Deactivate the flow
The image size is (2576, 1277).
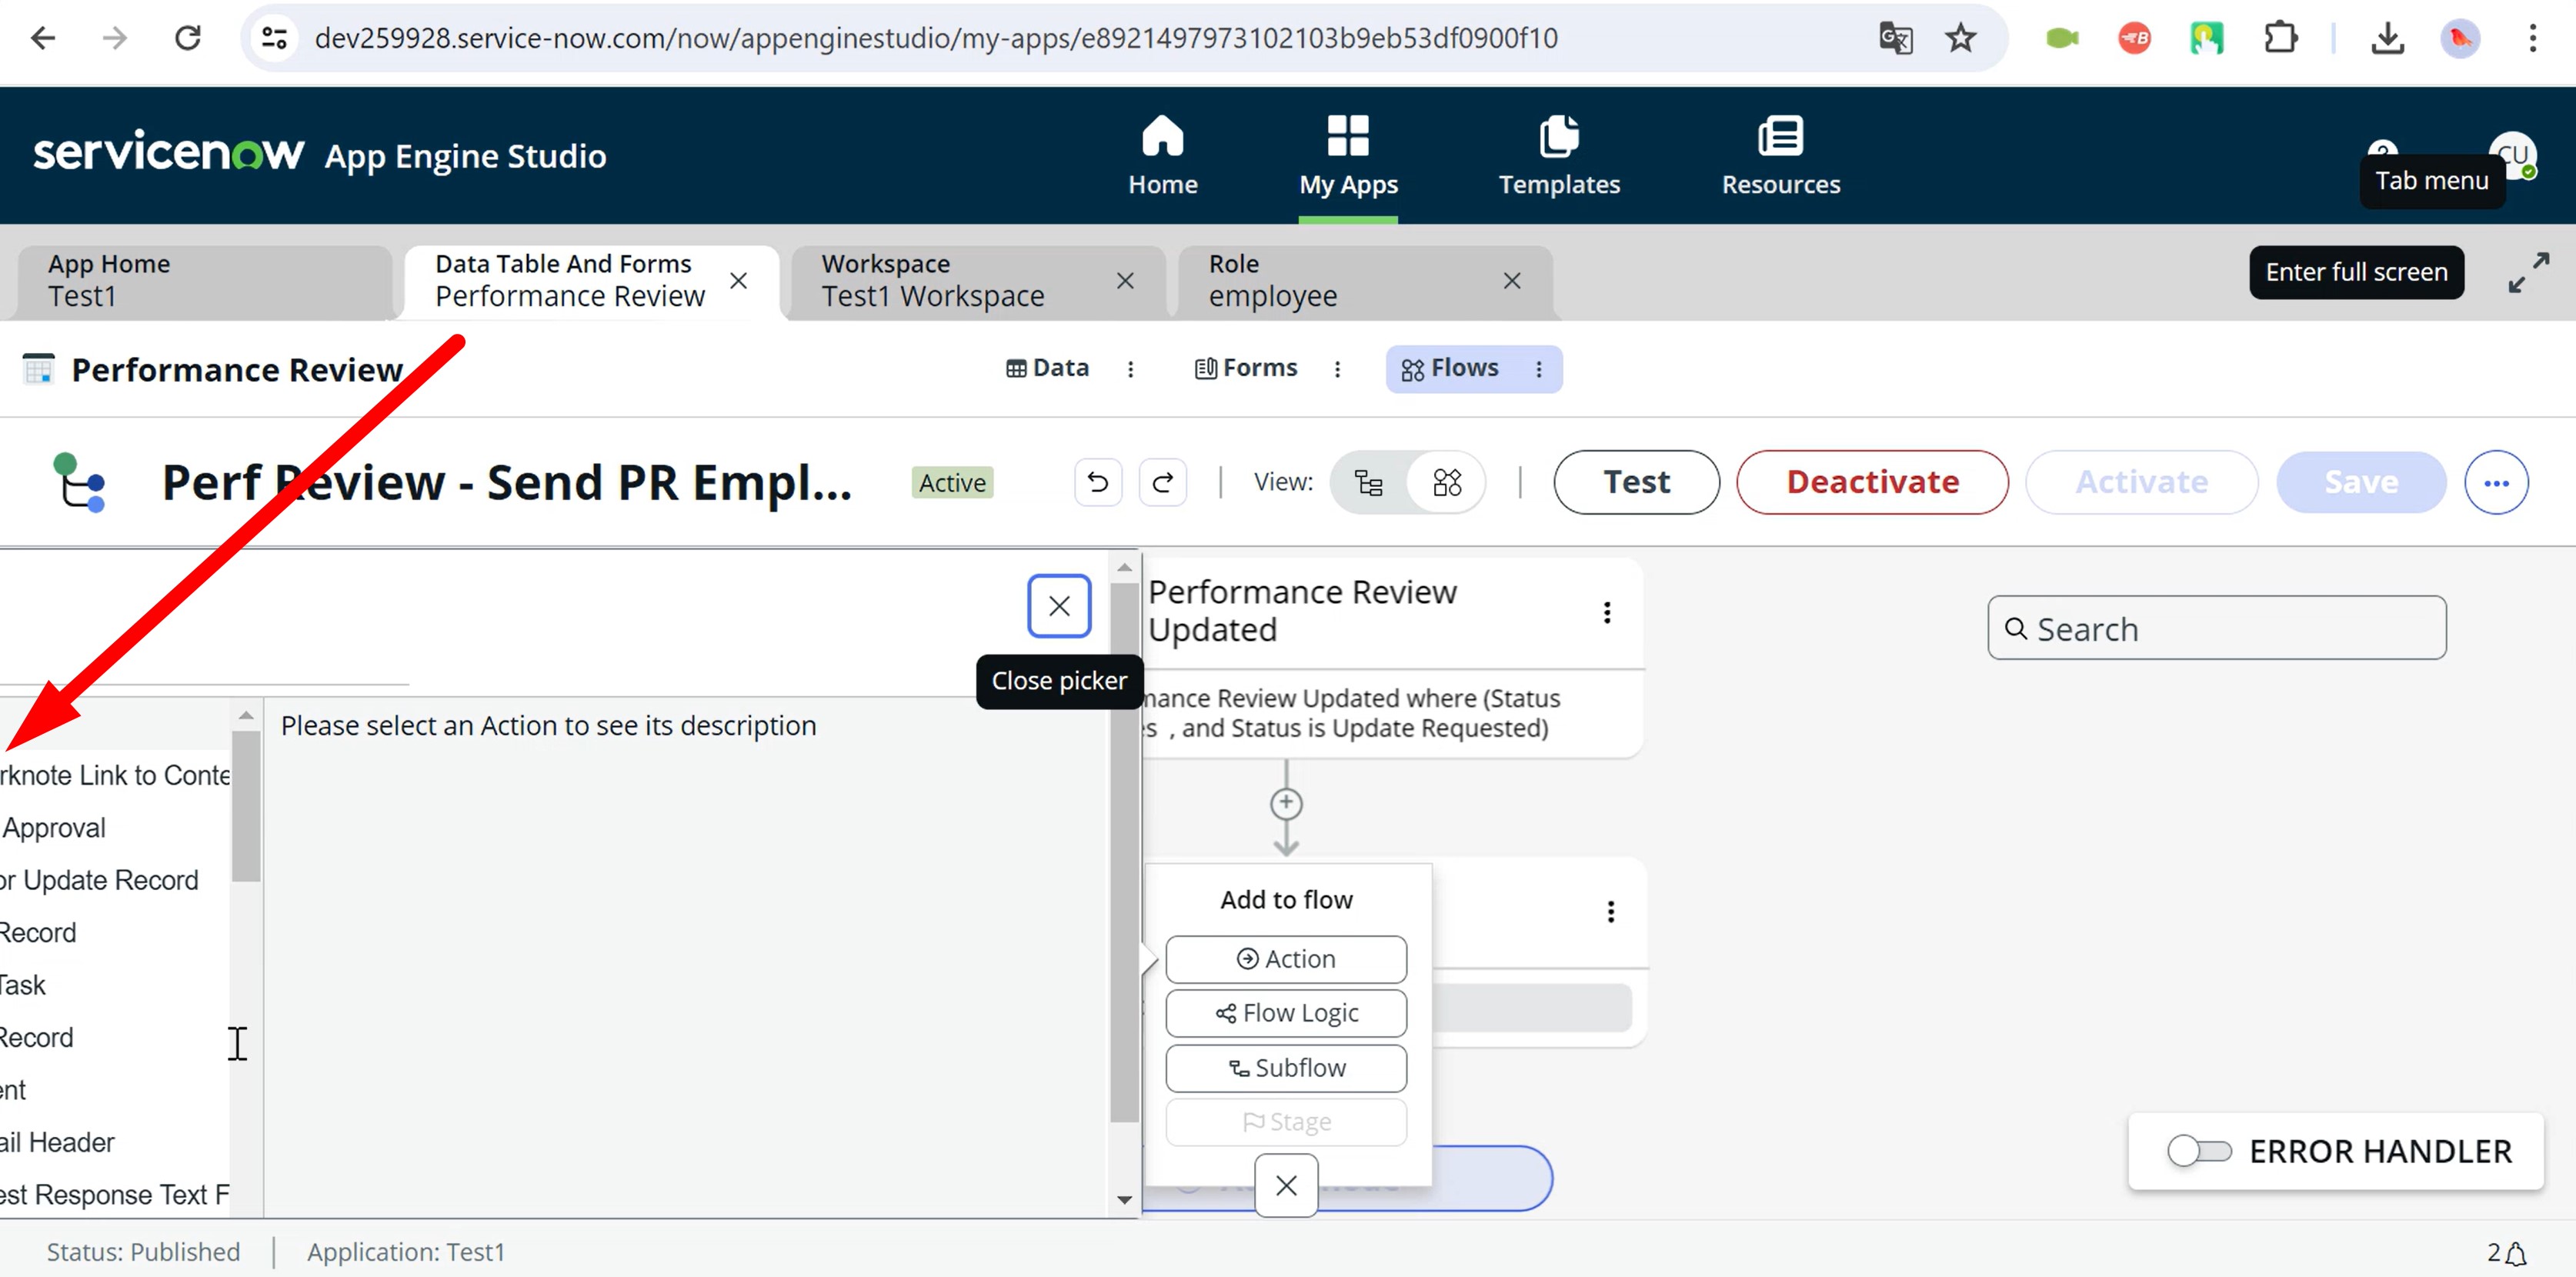tap(1872, 482)
